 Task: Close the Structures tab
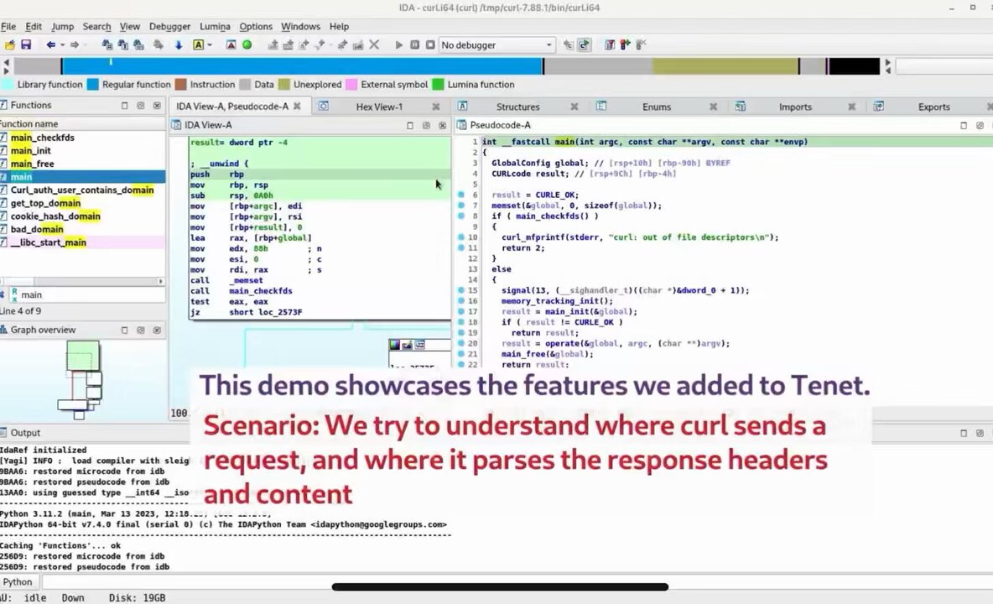574,107
